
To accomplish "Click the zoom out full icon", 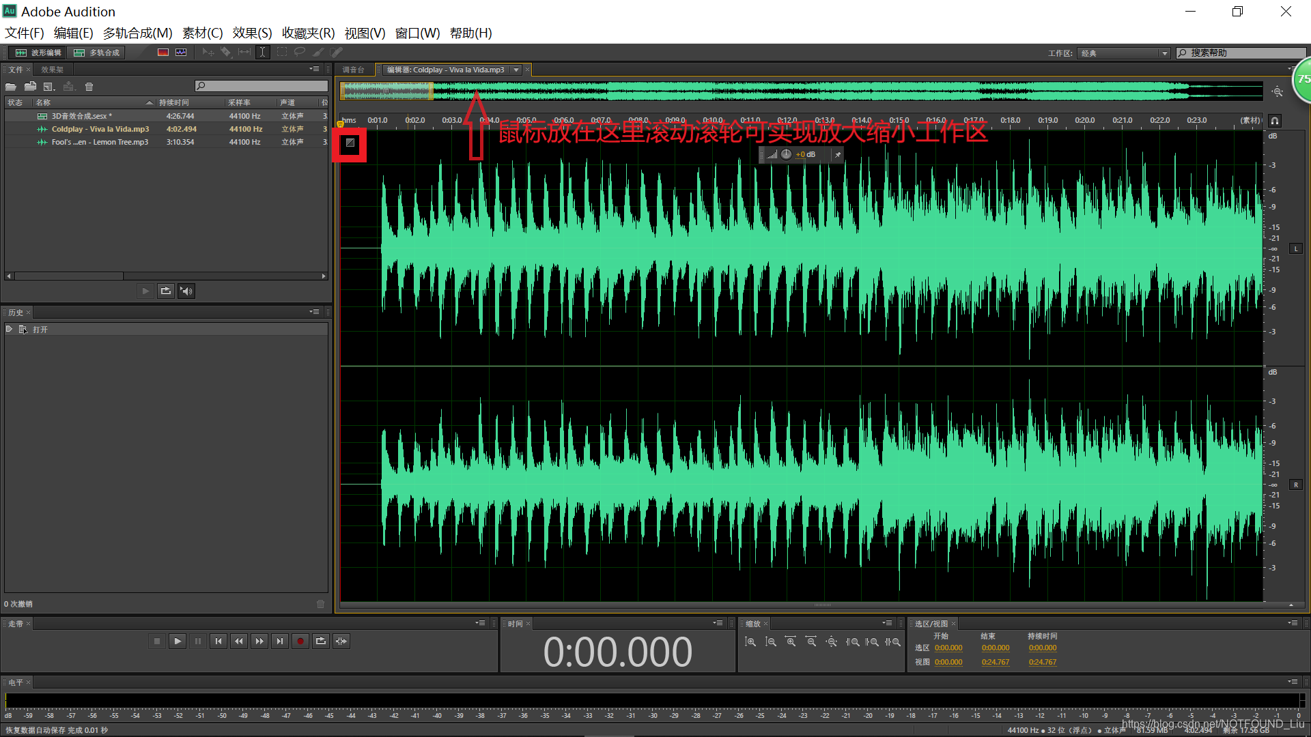I will 831,642.
